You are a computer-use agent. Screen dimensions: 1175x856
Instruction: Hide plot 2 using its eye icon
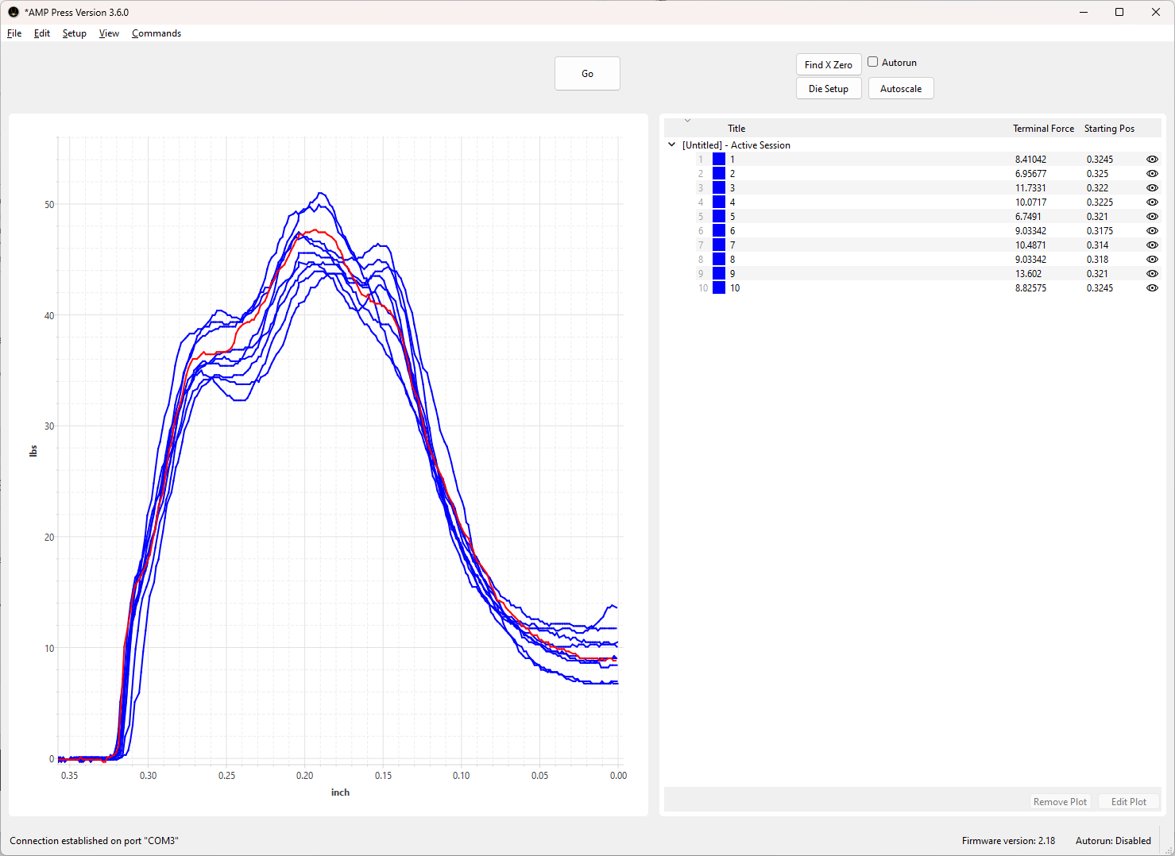pos(1152,174)
